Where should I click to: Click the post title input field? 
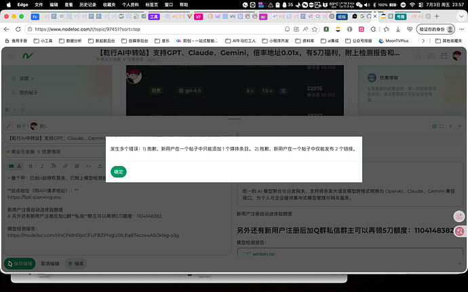[118, 138]
